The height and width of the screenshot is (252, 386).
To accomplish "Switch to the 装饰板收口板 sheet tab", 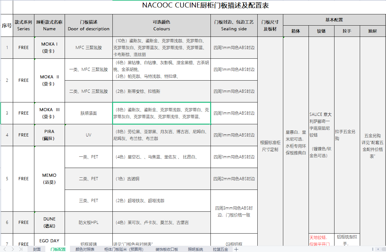I will [x=167, y=249].
